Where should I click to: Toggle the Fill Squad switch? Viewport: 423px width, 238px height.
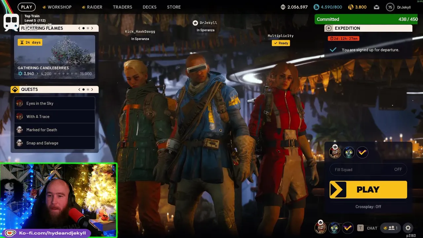pos(368,170)
